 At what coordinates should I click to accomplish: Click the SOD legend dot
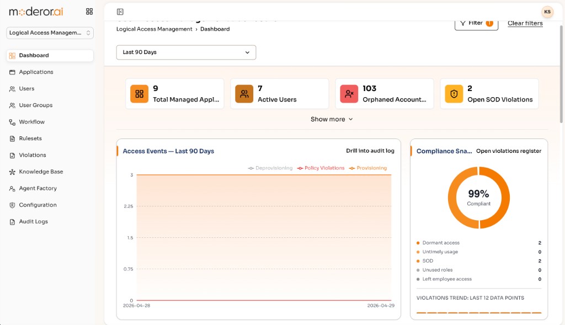418,261
